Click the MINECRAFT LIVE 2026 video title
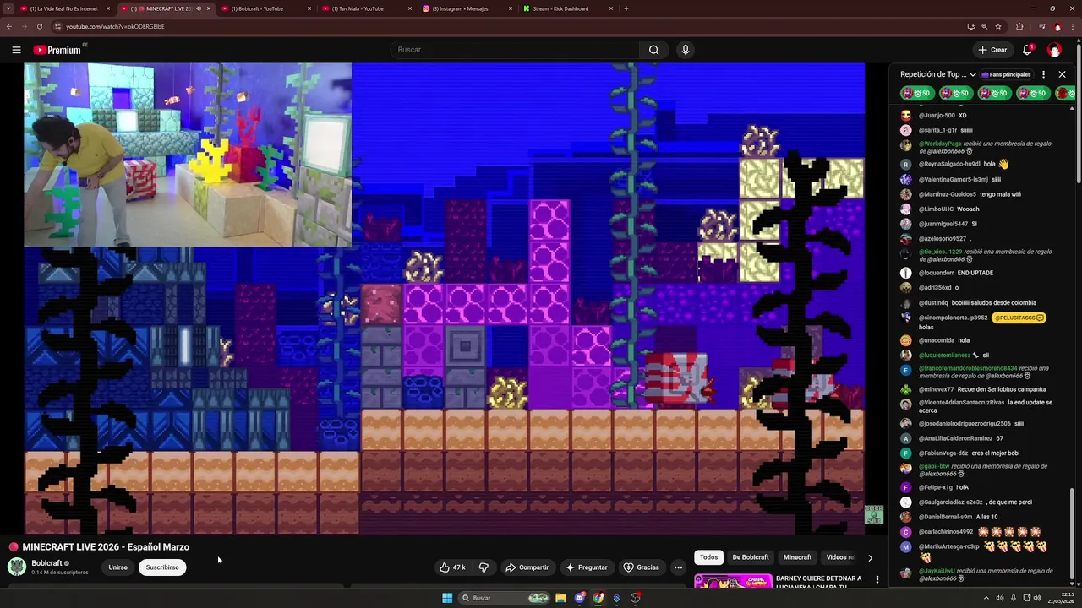 coord(106,547)
